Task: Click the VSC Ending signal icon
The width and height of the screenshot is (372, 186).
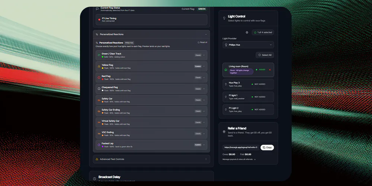Action: 99,134
